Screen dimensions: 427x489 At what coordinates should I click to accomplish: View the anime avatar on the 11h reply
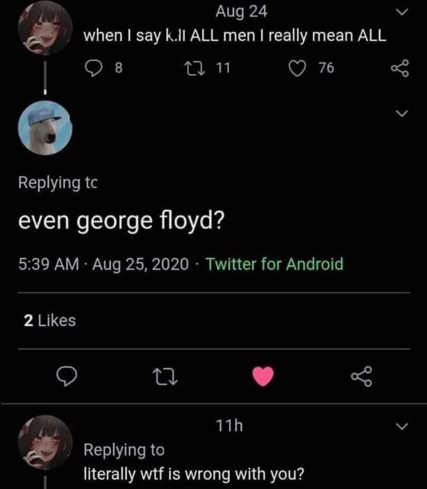pos(45,443)
